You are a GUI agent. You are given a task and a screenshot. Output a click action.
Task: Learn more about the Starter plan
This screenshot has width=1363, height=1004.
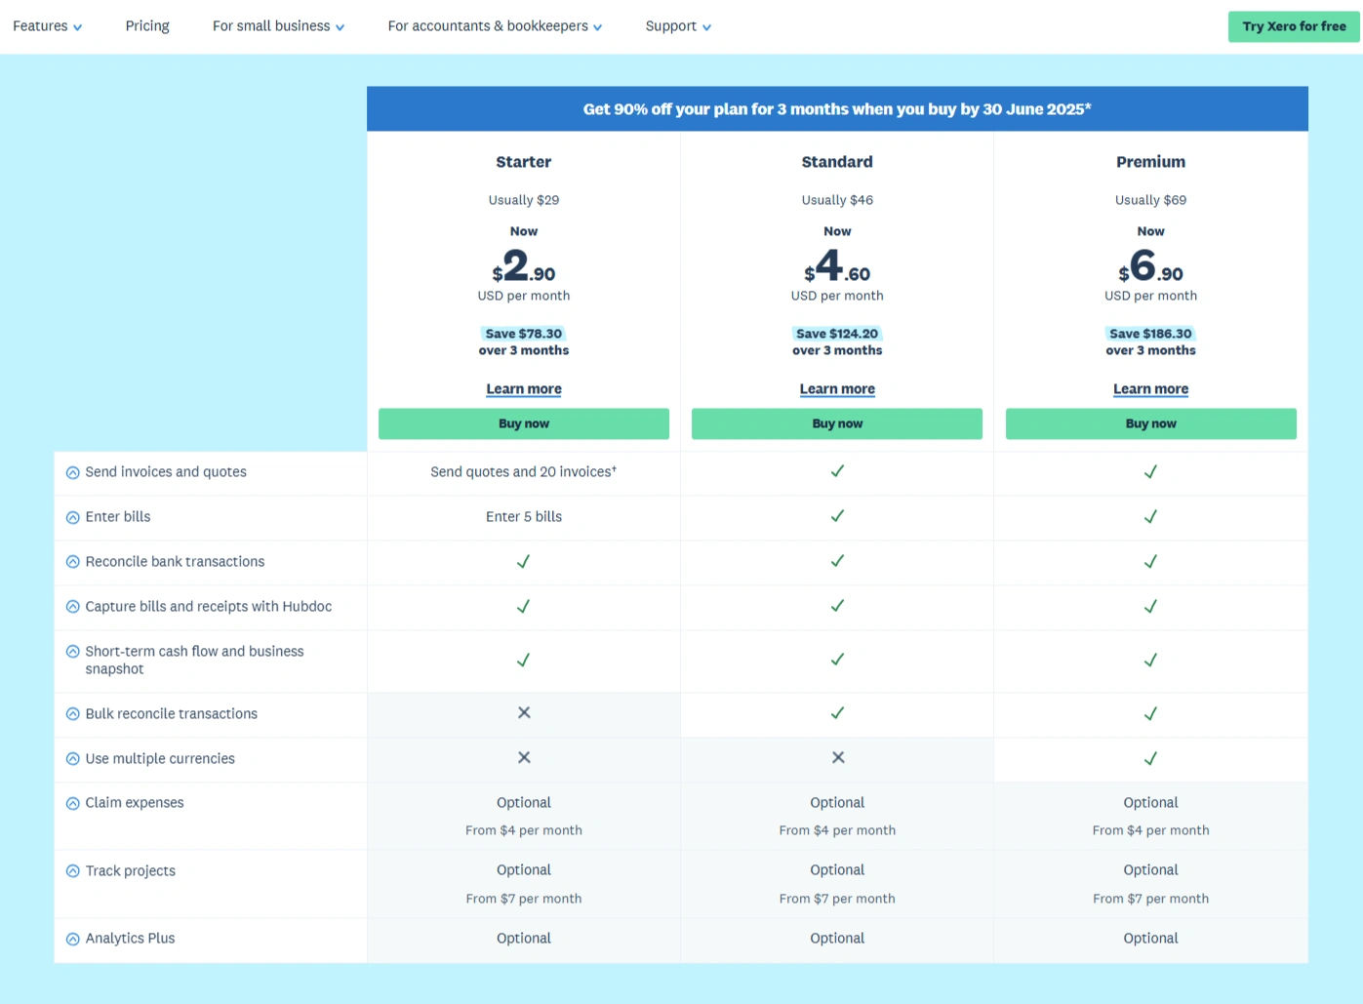524,388
